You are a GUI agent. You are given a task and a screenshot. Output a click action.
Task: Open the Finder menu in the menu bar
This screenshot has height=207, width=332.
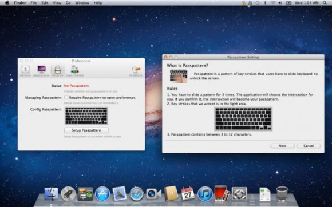(20, 3)
